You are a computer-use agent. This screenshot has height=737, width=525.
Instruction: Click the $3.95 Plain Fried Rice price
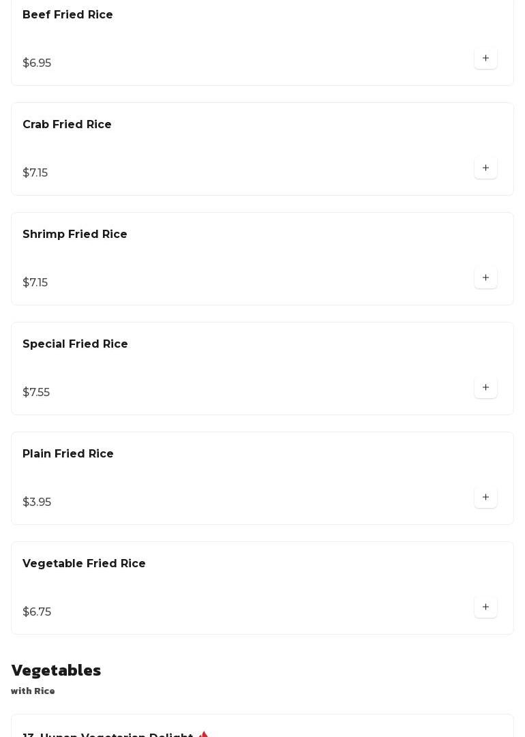(x=37, y=502)
